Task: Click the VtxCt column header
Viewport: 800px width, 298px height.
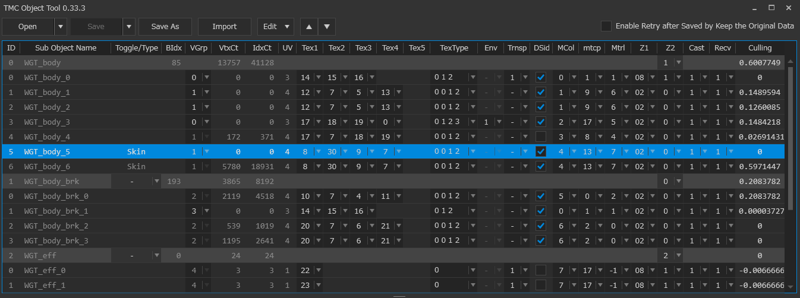Action: click(228, 47)
